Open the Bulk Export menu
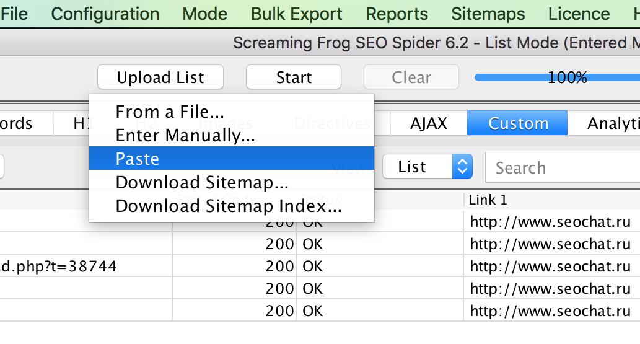Screen dimensions: 640x344 tap(296, 14)
